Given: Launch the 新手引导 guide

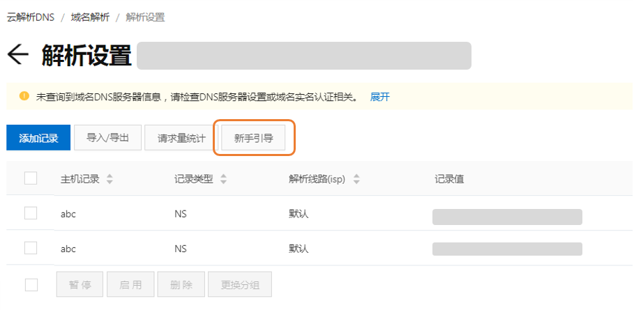Looking at the screenshot, I should [254, 138].
